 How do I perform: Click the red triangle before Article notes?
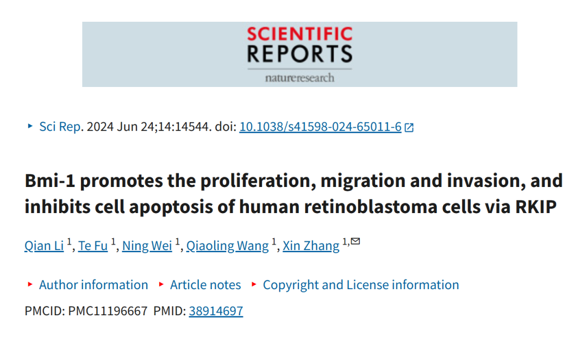[x=161, y=285]
